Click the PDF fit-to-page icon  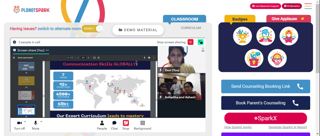(x=94, y=58)
